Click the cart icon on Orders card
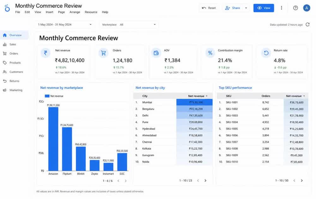This screenshot has height=199, width=316. click(x=103, y=53)
